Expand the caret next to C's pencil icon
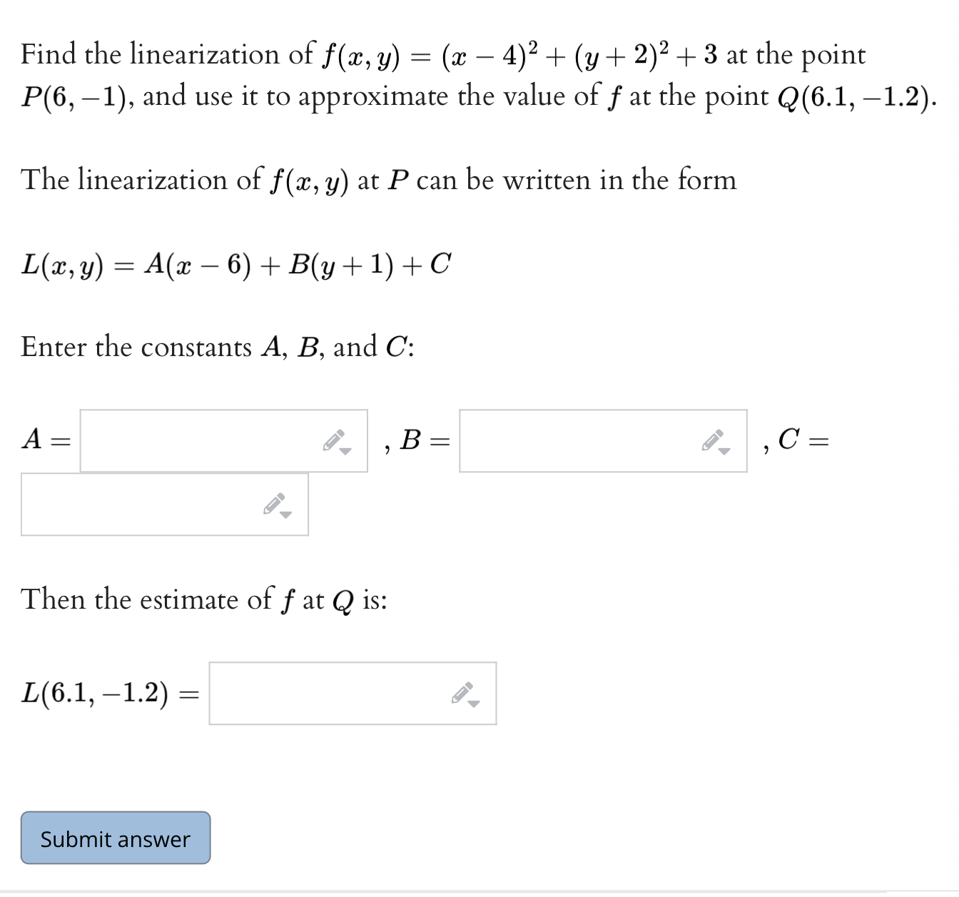 (x=285, y=514)
